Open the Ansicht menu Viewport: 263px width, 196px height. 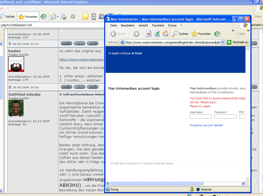143,25
